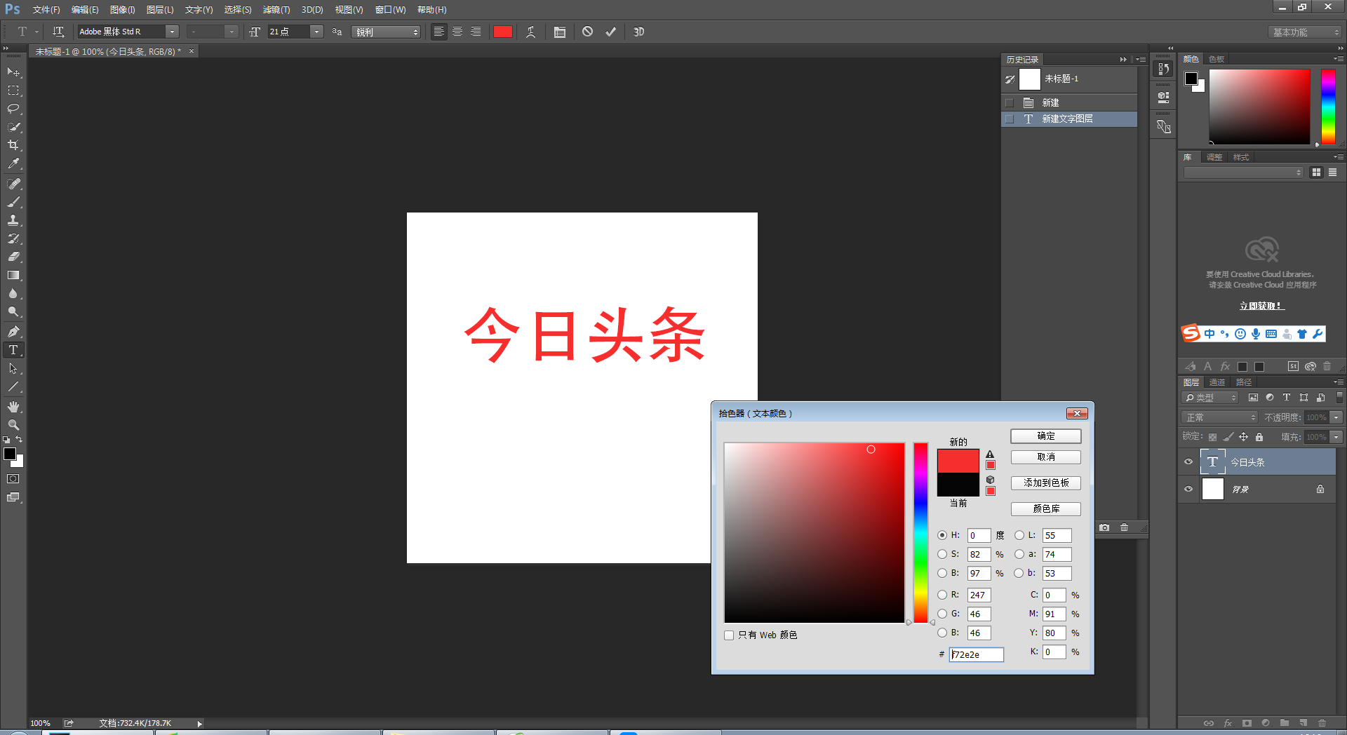
Task: Open the layer filter 类型 dropdown
Action: pos(1210,398)
